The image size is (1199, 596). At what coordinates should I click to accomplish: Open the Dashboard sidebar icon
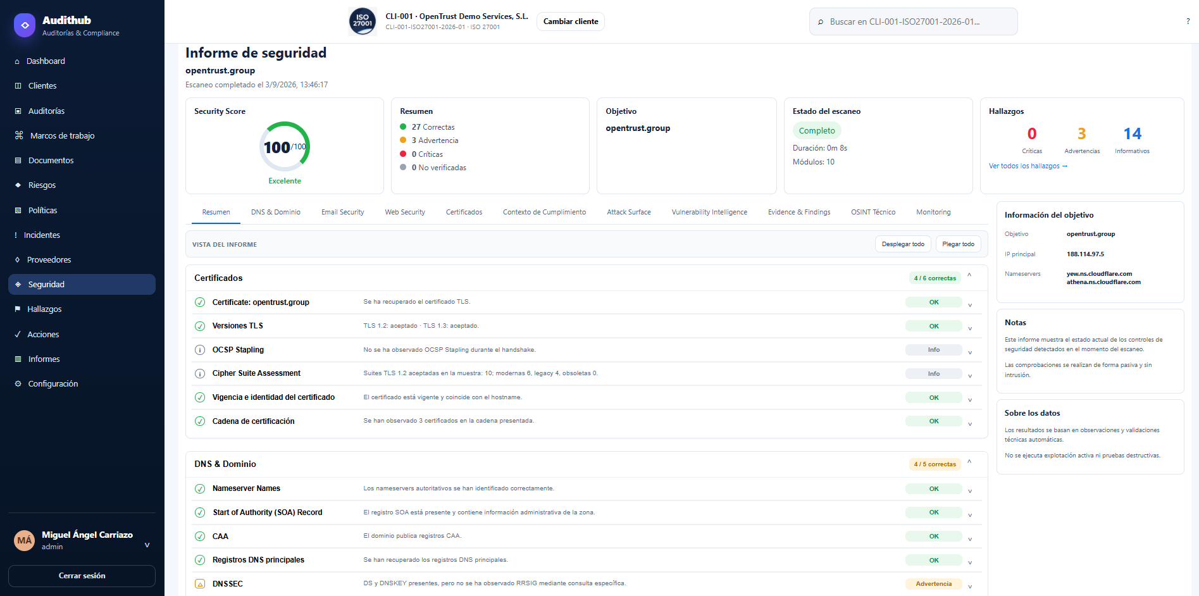17,61
